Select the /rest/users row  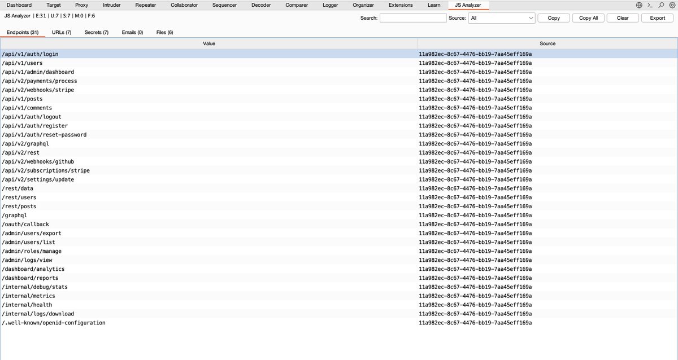(339, 197)
